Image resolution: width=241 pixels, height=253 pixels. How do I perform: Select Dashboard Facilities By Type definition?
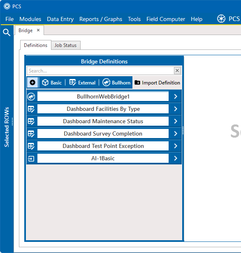pos(103,109)
